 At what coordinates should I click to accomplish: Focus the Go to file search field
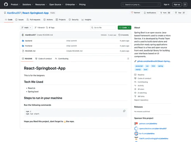click(103, 28)
